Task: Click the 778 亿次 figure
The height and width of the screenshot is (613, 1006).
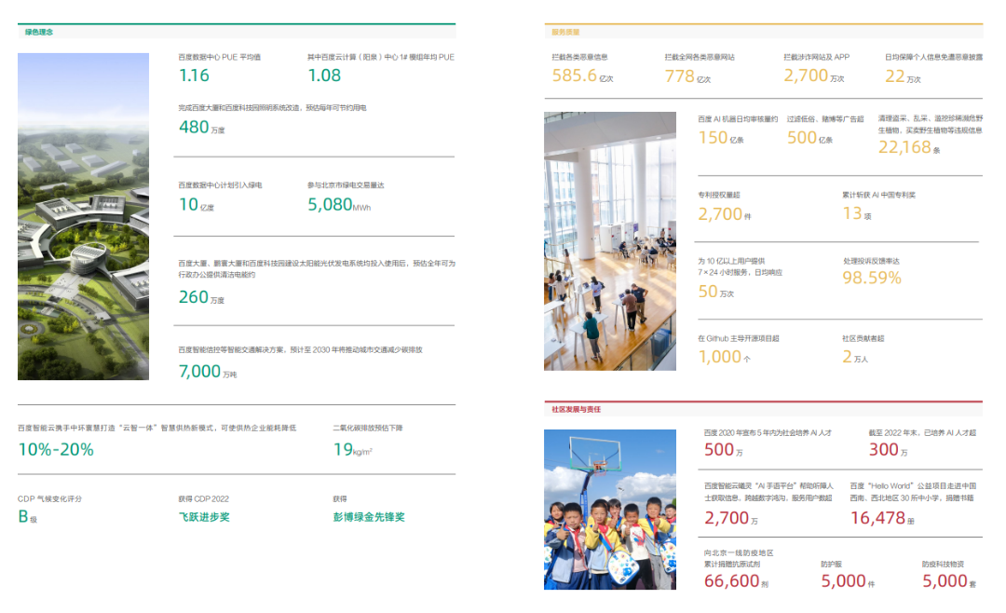Action: coord(687,76)
